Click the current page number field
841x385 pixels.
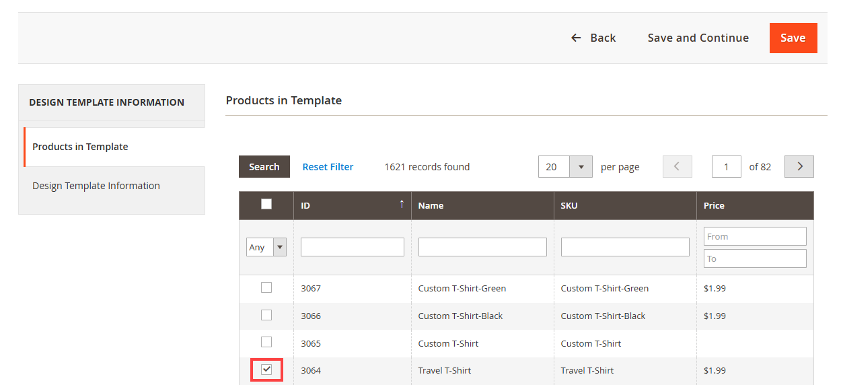click(x=727, y=167)
